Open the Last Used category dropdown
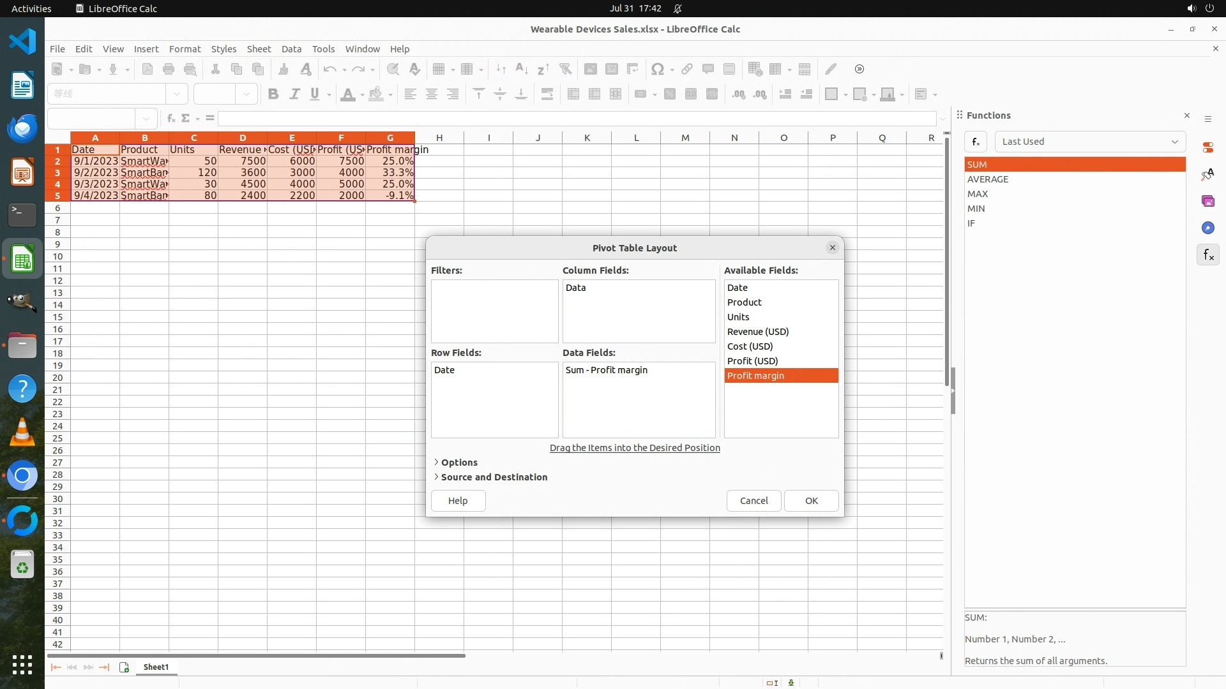 [x=1089, y=142]
